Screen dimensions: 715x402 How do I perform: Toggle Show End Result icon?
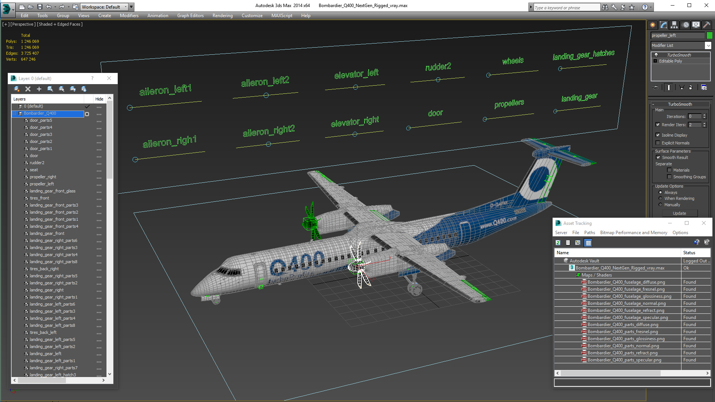pos(669,87)
